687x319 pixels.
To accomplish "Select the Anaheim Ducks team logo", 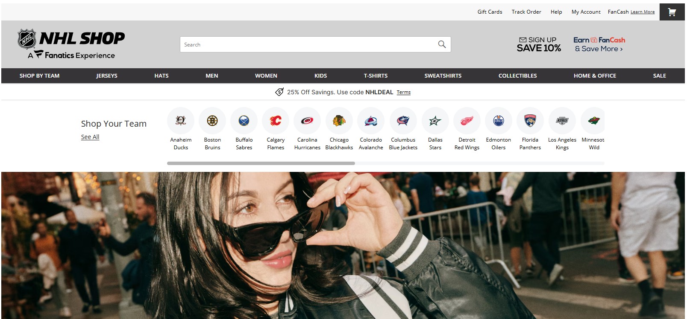I will pos(181,121).
